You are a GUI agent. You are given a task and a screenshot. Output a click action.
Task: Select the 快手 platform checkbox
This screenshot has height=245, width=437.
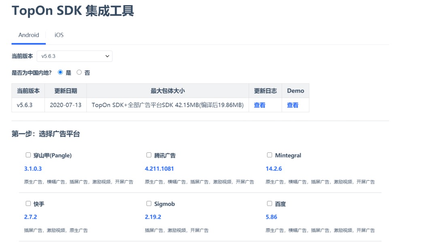pyautogui.click(x=28, y=203)
